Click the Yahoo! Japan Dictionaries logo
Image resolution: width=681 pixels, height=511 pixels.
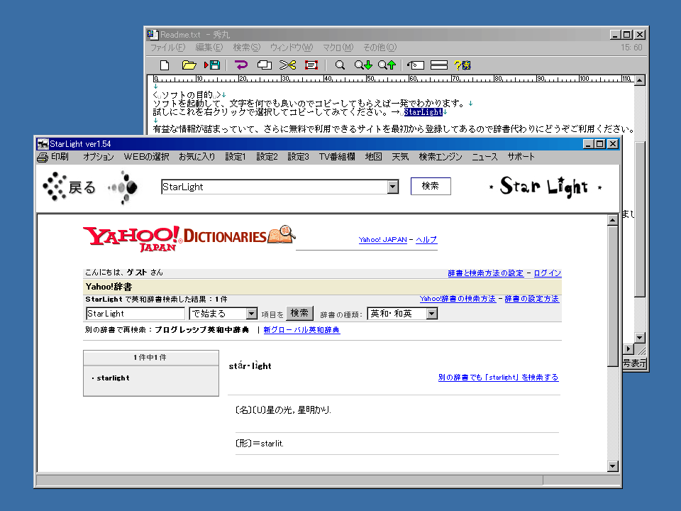[x=189, y=238]
